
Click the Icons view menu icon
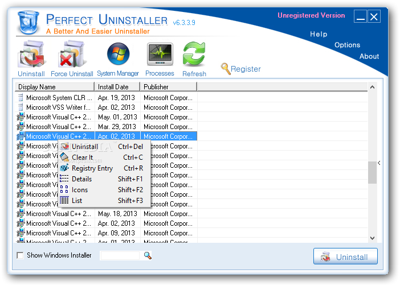point(64,189)
